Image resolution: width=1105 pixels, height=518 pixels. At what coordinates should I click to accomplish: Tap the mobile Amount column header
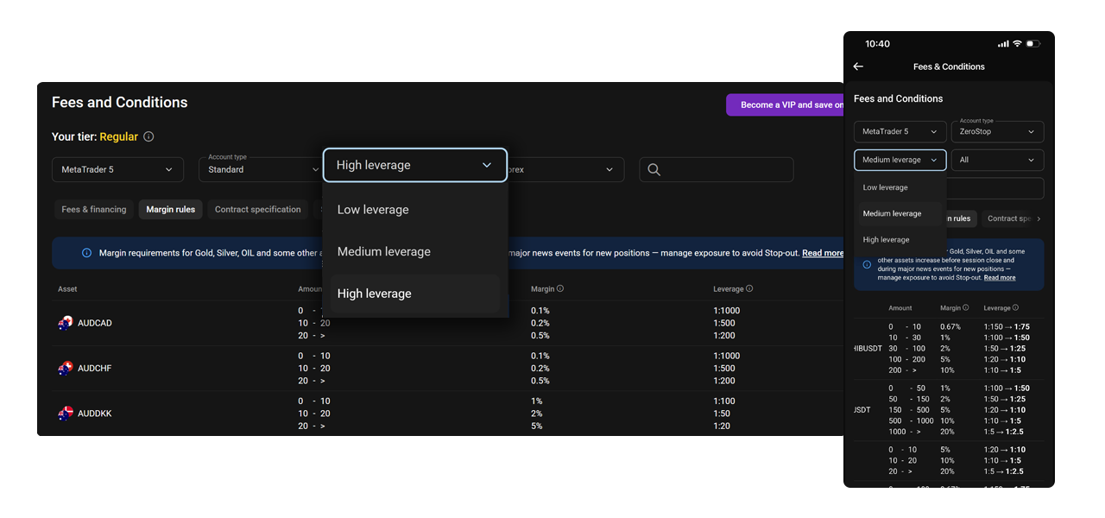[900, 307]
